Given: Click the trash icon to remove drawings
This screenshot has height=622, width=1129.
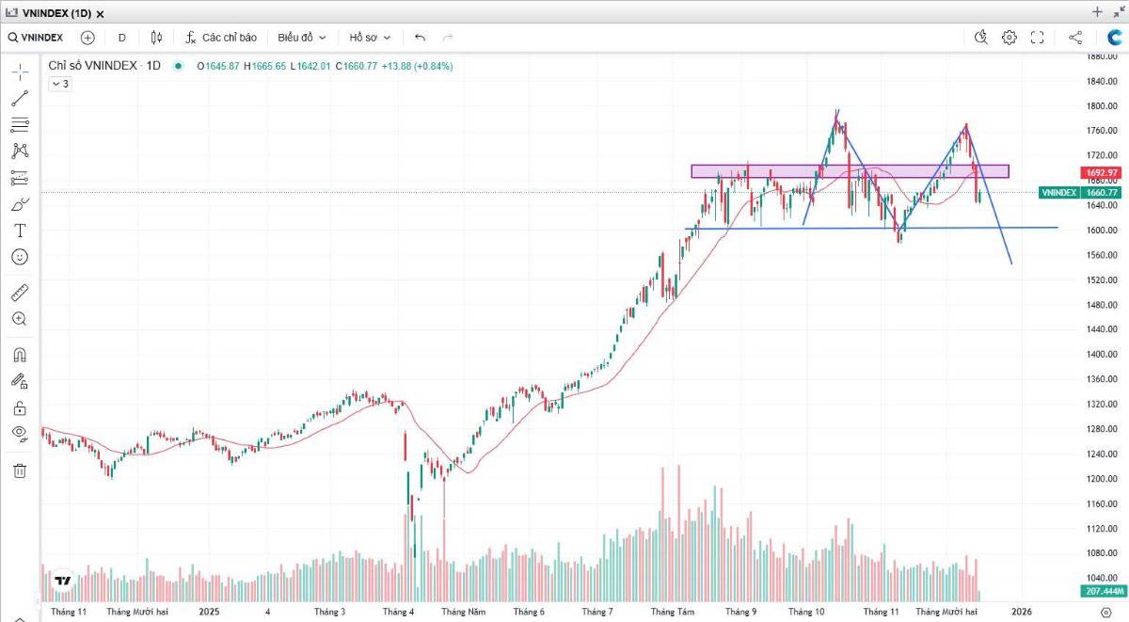Looking at the screenshot, I should pos(20,470).
